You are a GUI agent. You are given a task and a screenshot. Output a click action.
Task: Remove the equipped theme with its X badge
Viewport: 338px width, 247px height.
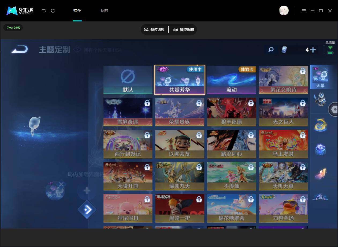click(61, 184)
